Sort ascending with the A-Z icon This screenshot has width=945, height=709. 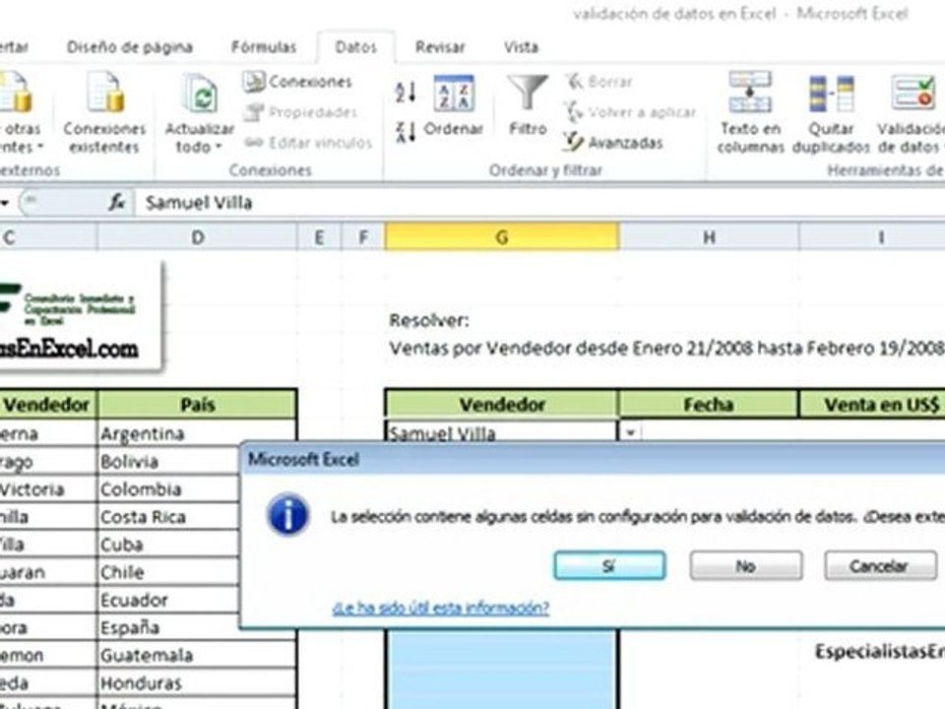tap(406, 93)
